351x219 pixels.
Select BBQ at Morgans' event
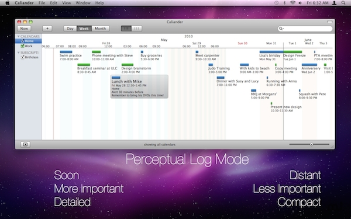(x=264, y=94)
